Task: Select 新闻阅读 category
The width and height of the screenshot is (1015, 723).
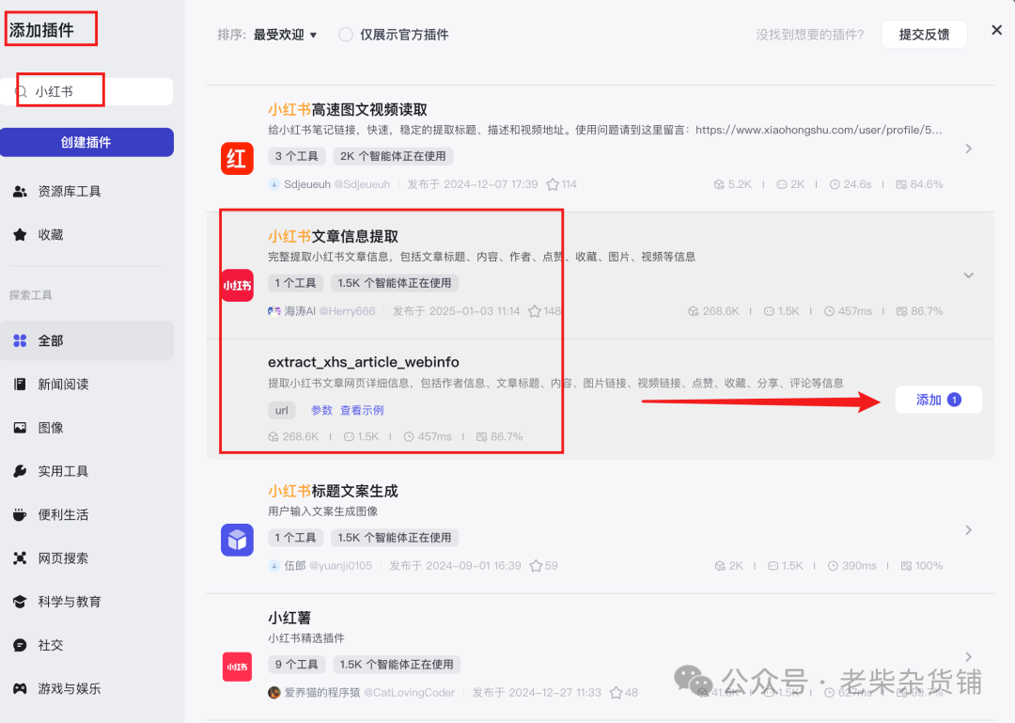Action: pyautogui.click(x=86, y=385)
